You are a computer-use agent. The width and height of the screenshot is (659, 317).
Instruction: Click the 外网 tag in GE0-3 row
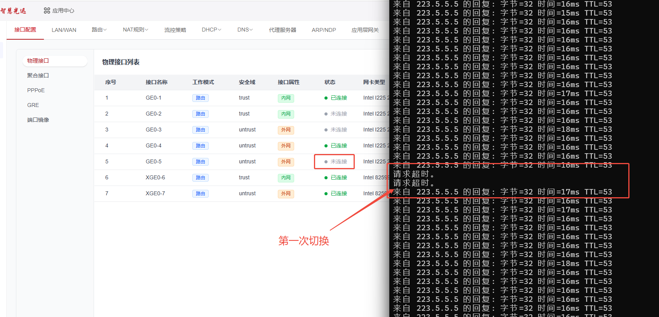pyautogui.click(x=286, y=130)
